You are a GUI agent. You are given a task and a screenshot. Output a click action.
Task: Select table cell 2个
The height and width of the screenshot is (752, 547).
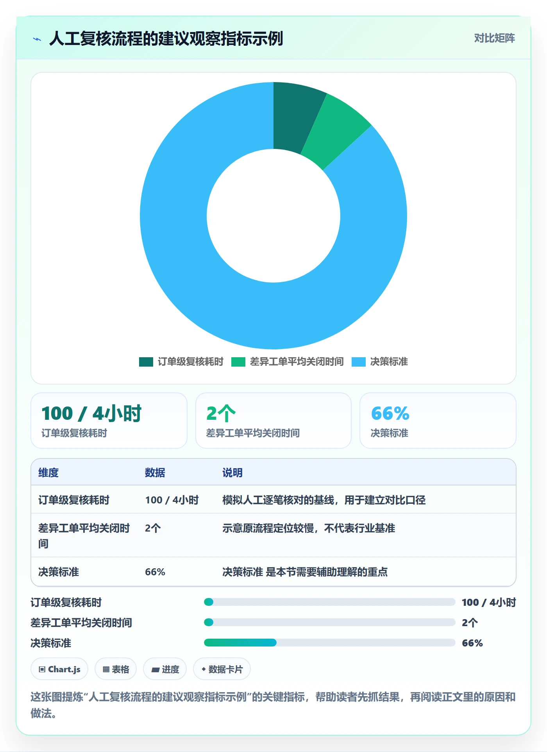153,528
